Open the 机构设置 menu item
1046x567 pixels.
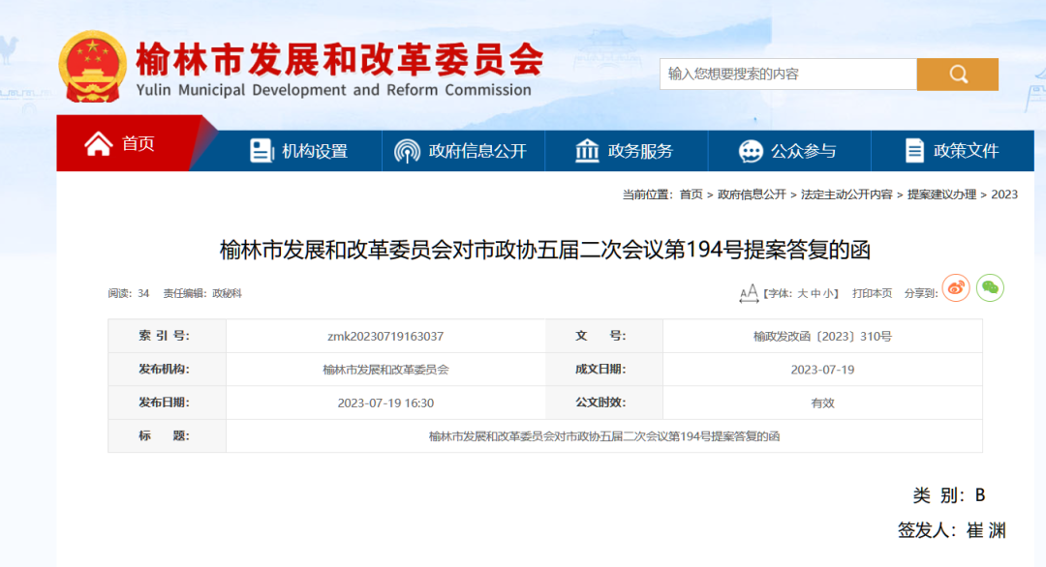[x=299, y=151]
